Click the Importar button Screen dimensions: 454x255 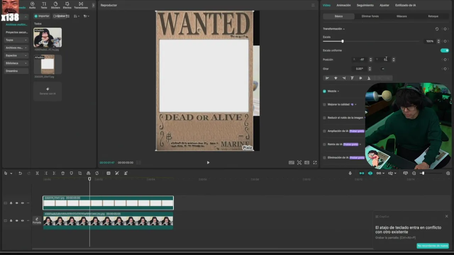click(x=42, y=16)
